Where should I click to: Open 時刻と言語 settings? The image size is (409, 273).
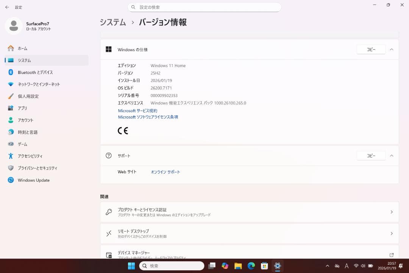tap(27, 132)
